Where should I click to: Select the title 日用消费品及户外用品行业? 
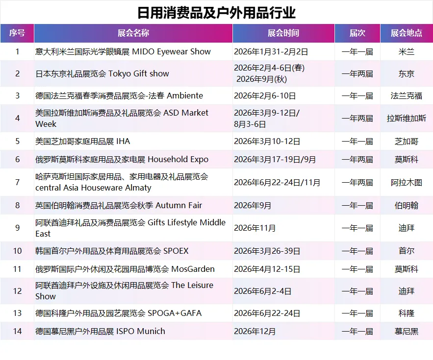(x=217, y=13)
